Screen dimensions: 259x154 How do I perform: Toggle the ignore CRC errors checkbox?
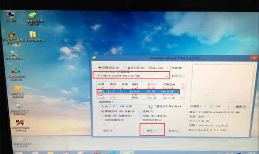pos(141,116)
